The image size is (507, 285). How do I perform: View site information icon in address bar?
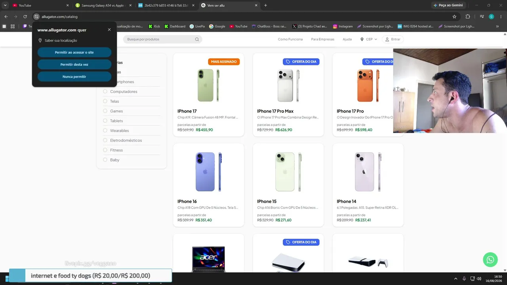click(36, 17)
